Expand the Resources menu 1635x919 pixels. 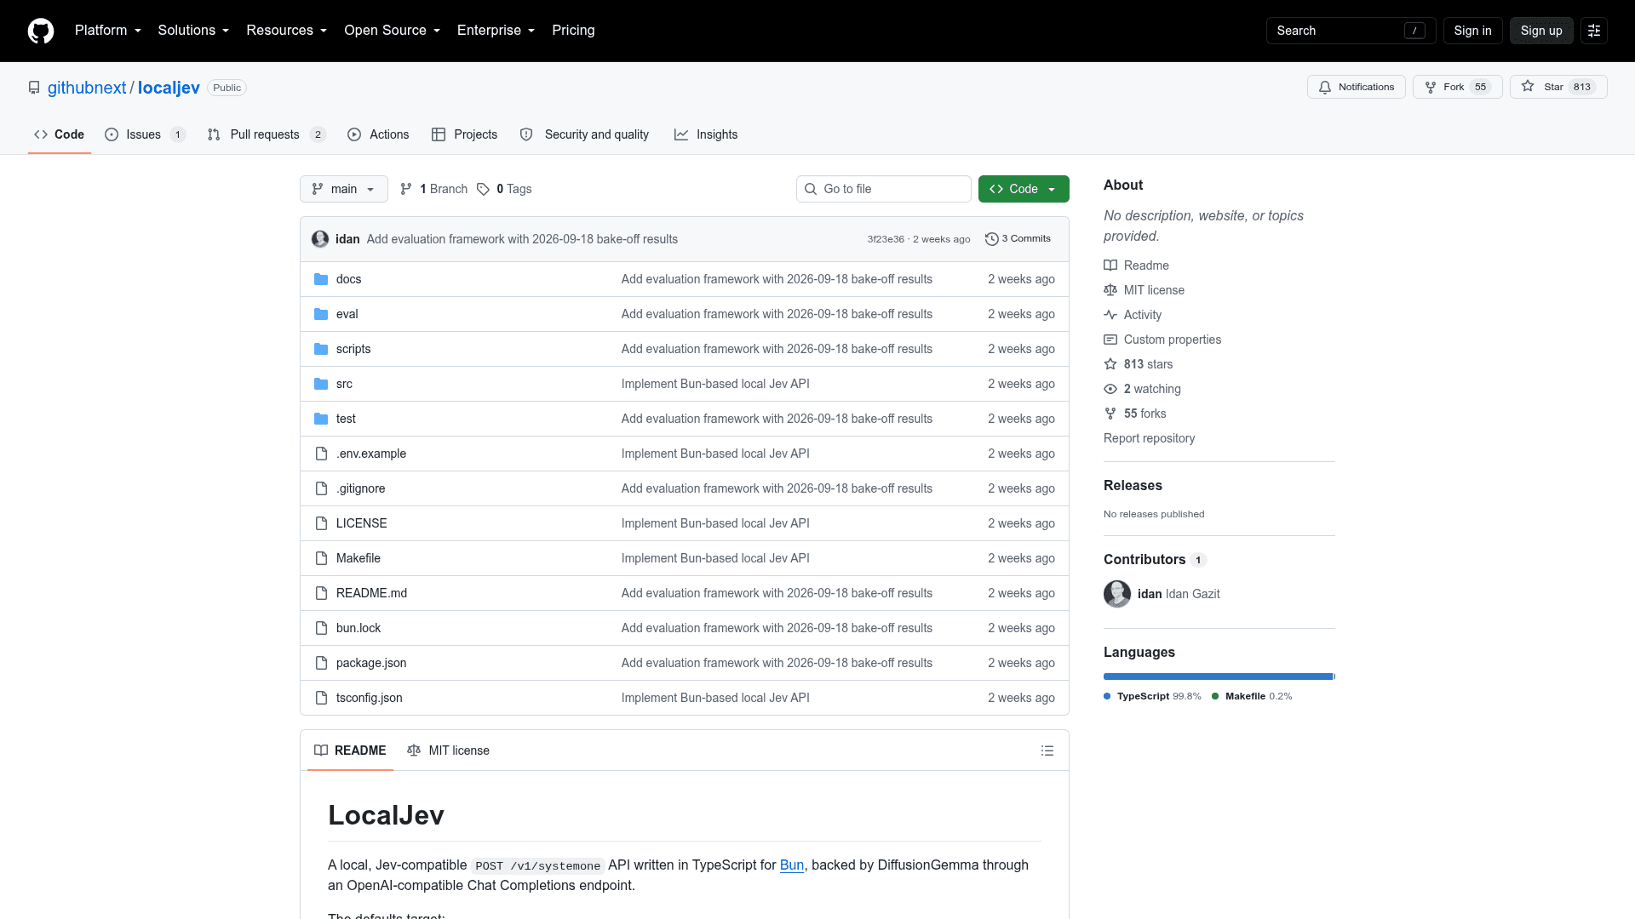pyautogui.click(x=287, y=31)
